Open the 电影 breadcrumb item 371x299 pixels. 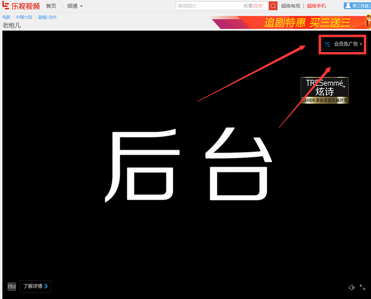point(6,17)
